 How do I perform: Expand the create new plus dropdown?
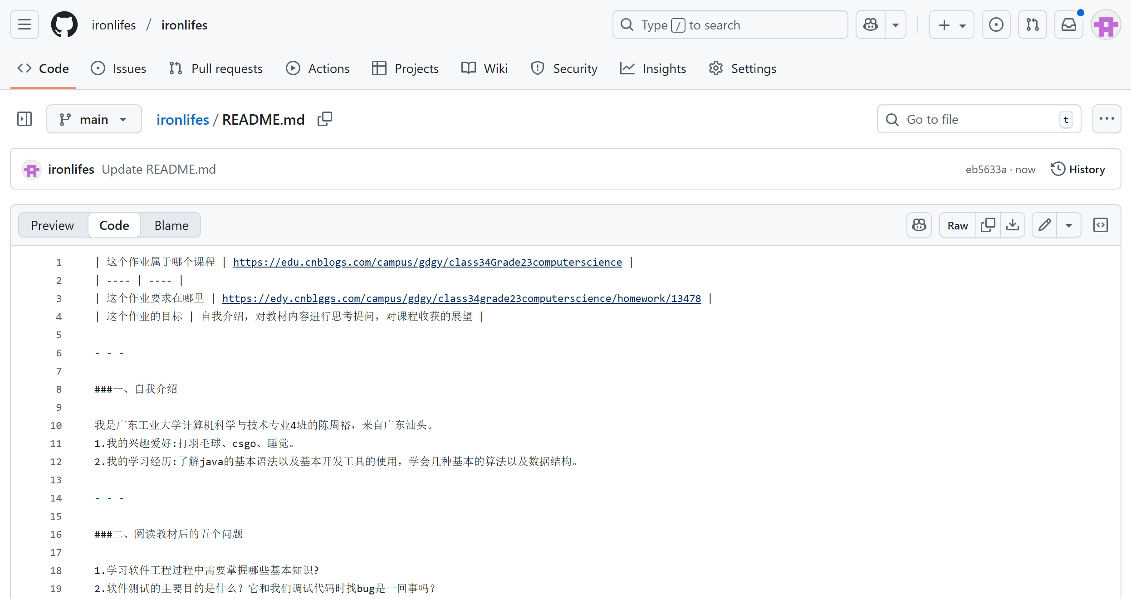click(952, 24)
